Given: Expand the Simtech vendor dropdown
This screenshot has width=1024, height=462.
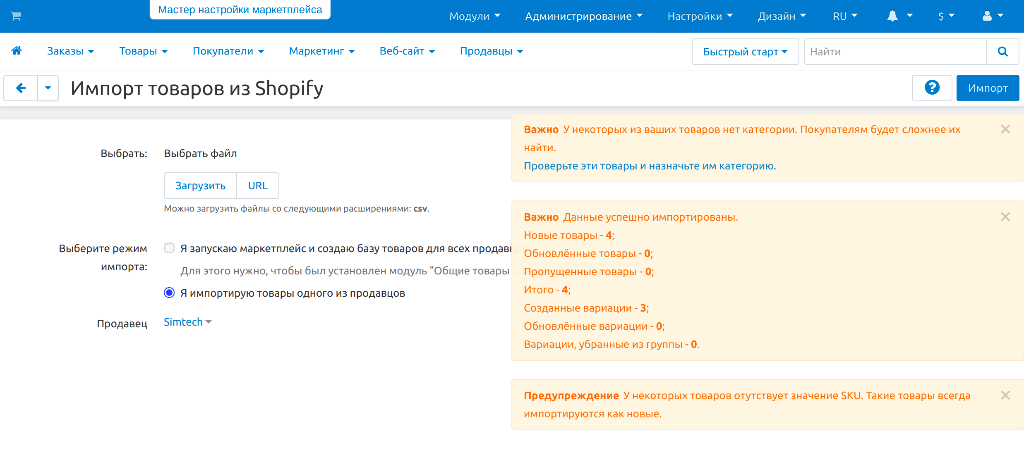Looking at the screenshot, I should pyautogui.click(x=187, y=322).
